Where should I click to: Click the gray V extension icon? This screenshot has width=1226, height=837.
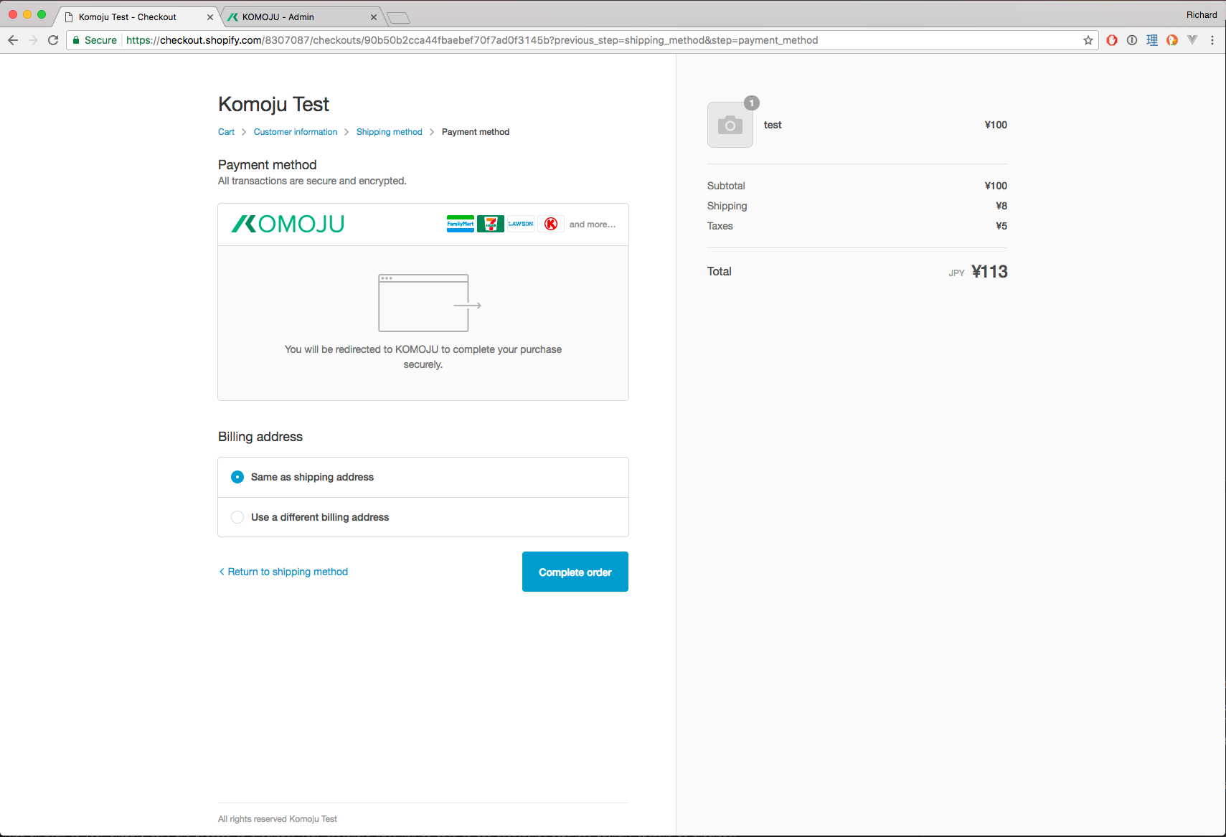(1192, 40)
